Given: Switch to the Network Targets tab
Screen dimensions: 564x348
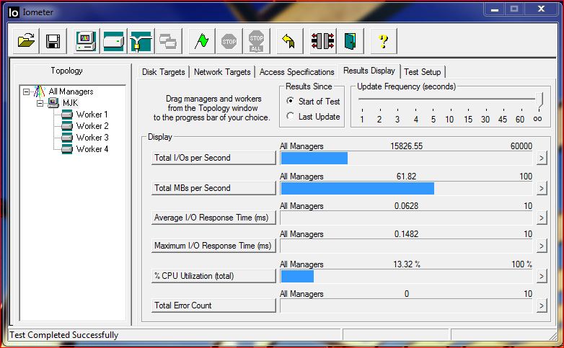Looking at the screenshot, I should (222, 72).
